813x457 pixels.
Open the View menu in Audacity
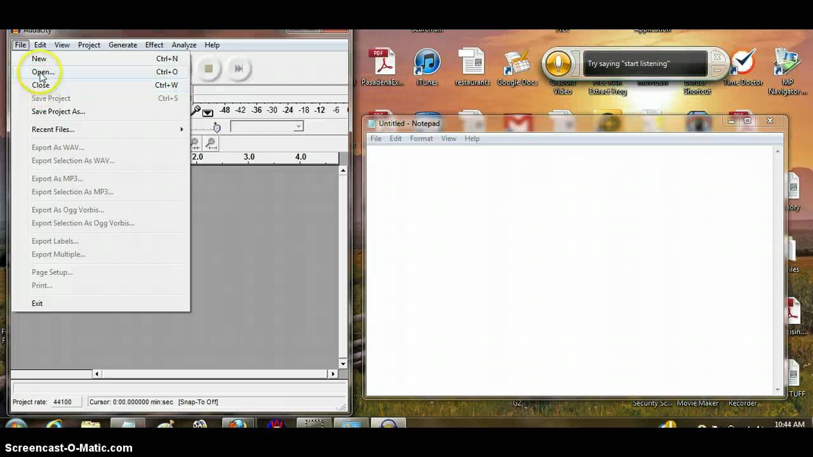[x=62, y=45]
